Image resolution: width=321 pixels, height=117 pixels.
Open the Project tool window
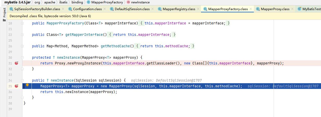[4, 12]
